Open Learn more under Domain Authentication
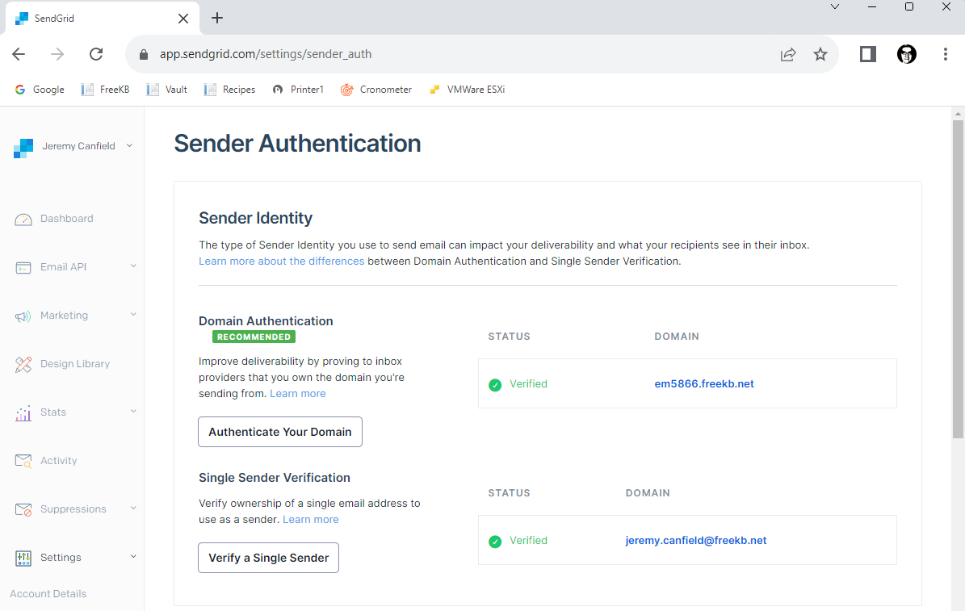This screenshot has width=965, height=611. point(298,394)
